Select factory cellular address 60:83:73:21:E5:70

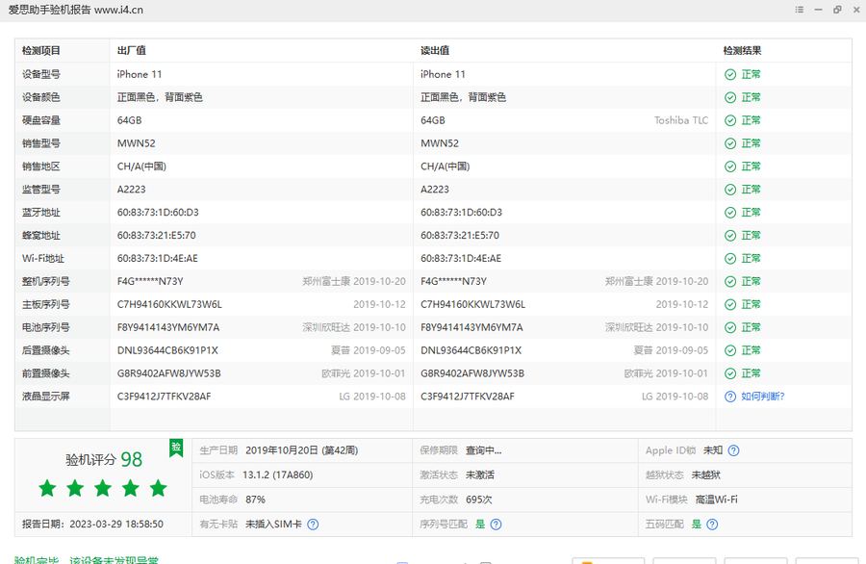click(x=156, y=236)
